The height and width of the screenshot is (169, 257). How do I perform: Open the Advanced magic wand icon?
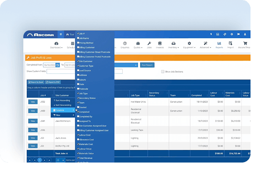205,43
